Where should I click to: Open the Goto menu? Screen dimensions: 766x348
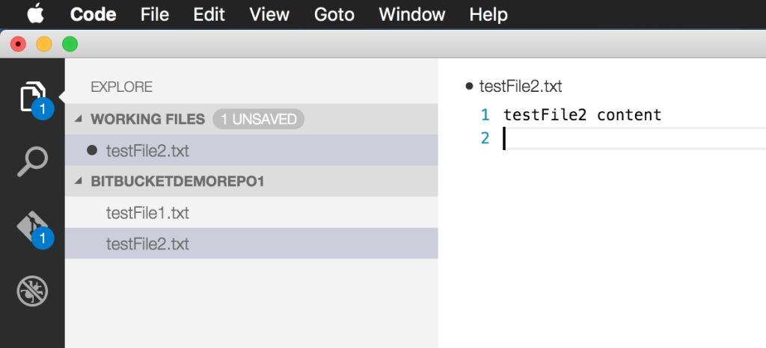(x=334, y=14)
